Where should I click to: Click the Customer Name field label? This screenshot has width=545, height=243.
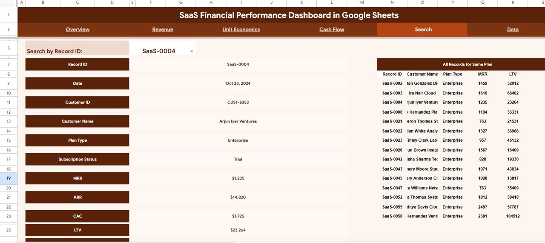(x=77, y=121)
